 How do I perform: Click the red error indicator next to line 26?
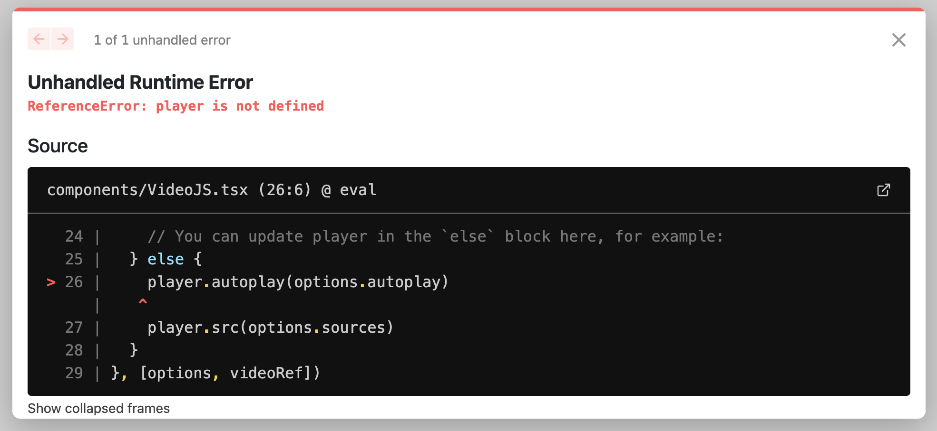click(50, 282)
